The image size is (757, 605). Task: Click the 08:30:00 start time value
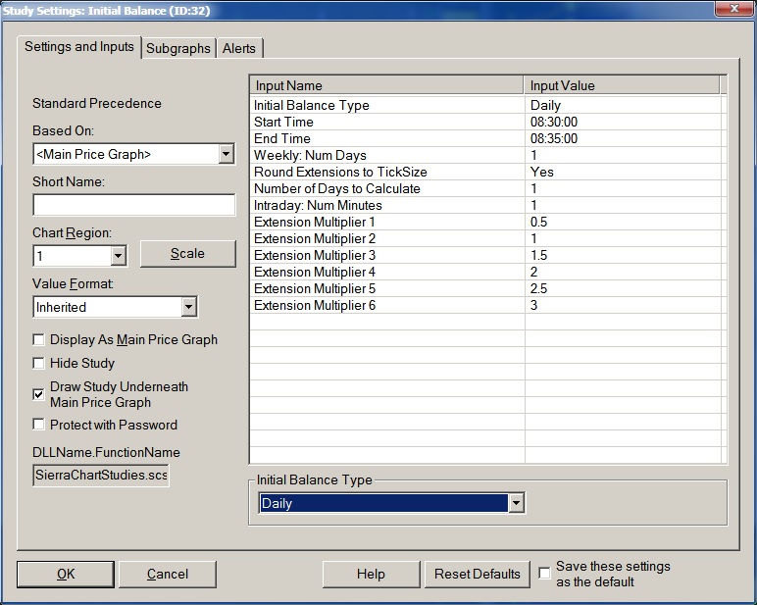[554, 122]
